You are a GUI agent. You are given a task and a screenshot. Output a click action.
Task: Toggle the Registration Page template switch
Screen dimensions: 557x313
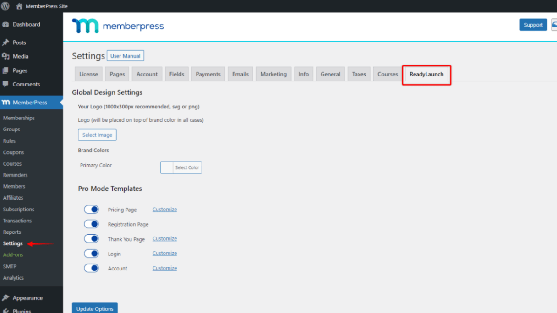click(92, 224)
